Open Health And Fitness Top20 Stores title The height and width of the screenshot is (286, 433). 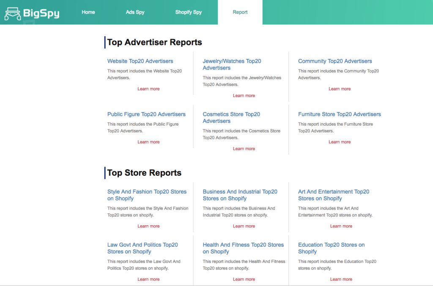[x=243, y=248]
